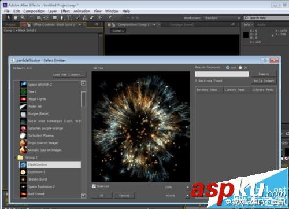The width and height of the screenshot is (289, 209).
Task: Click the Load New Library button
Action: (69, 75)
